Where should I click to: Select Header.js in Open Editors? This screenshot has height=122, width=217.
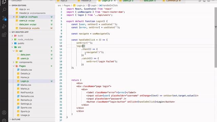tap(32, 13)
